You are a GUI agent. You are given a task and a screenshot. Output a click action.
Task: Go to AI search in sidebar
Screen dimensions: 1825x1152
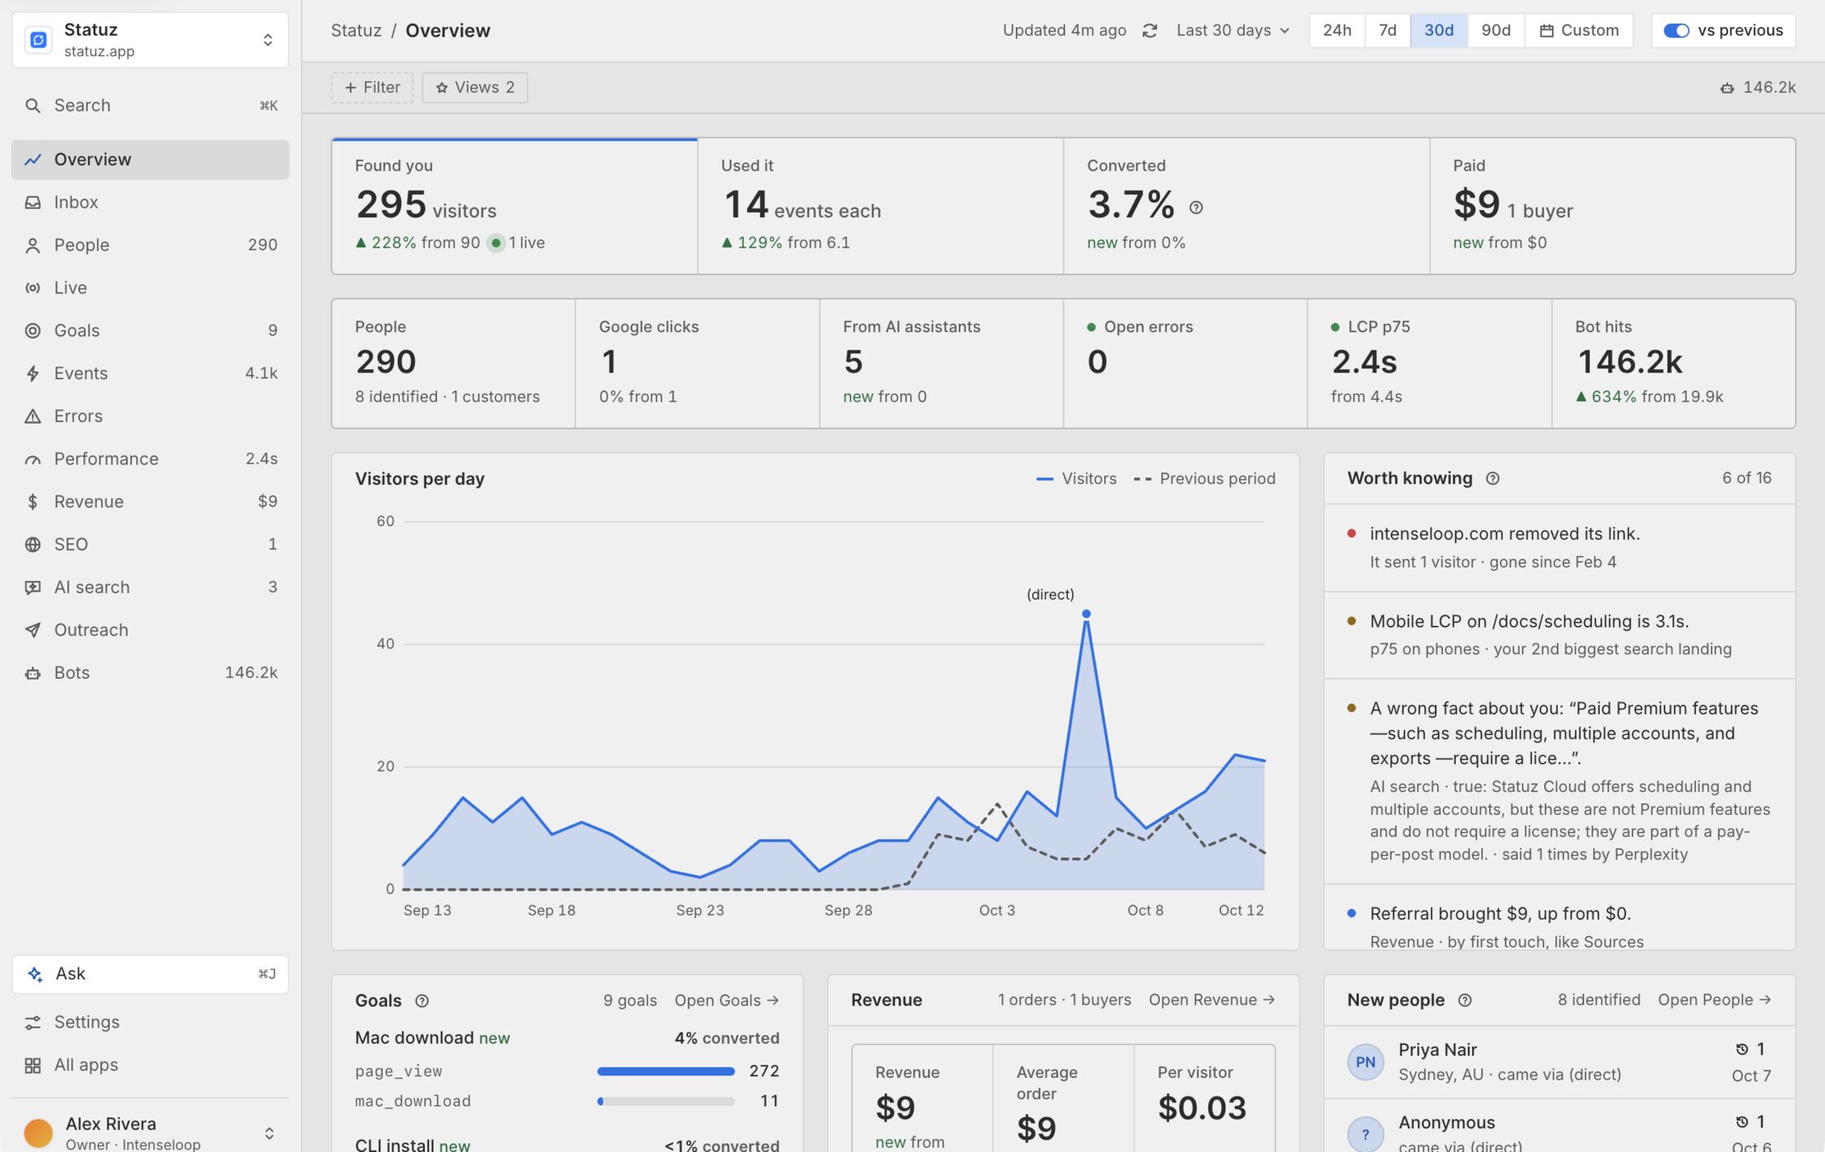pyautogui.click(x=151, y=587)
